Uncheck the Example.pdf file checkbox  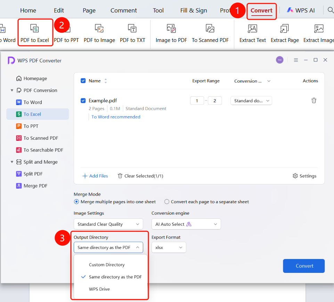tap(83, 101)
